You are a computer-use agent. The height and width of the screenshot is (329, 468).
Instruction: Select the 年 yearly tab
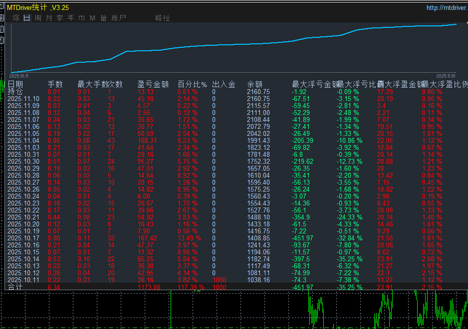pyautogui.click(x=71, y=18)
